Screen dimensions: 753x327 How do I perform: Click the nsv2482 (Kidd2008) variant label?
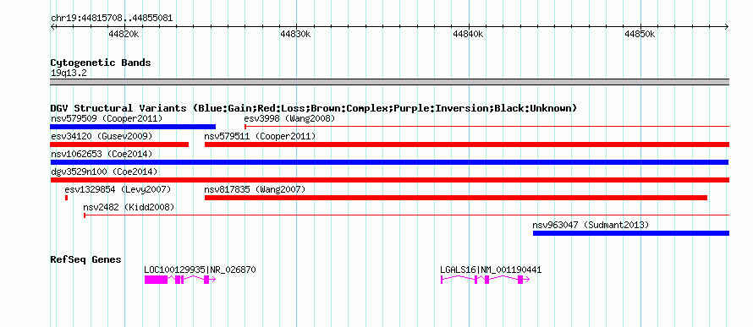(x=129, y=207)
